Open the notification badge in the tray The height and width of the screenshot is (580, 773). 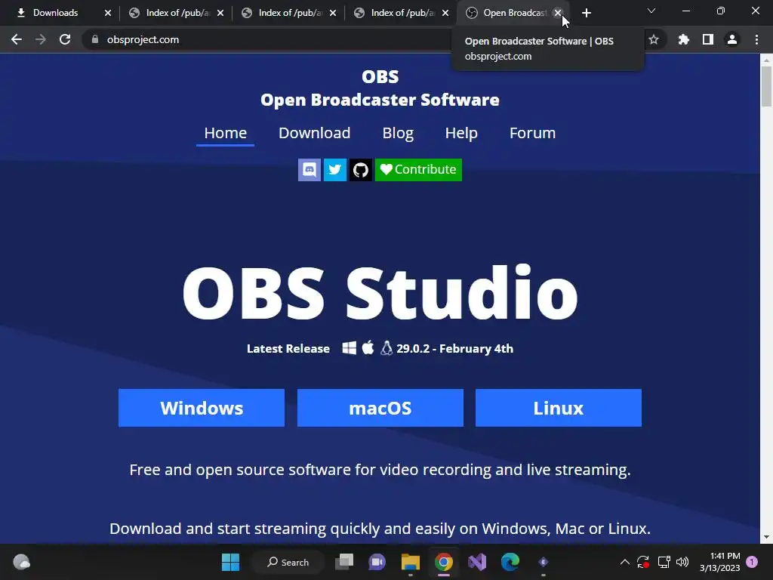[752, 561]
